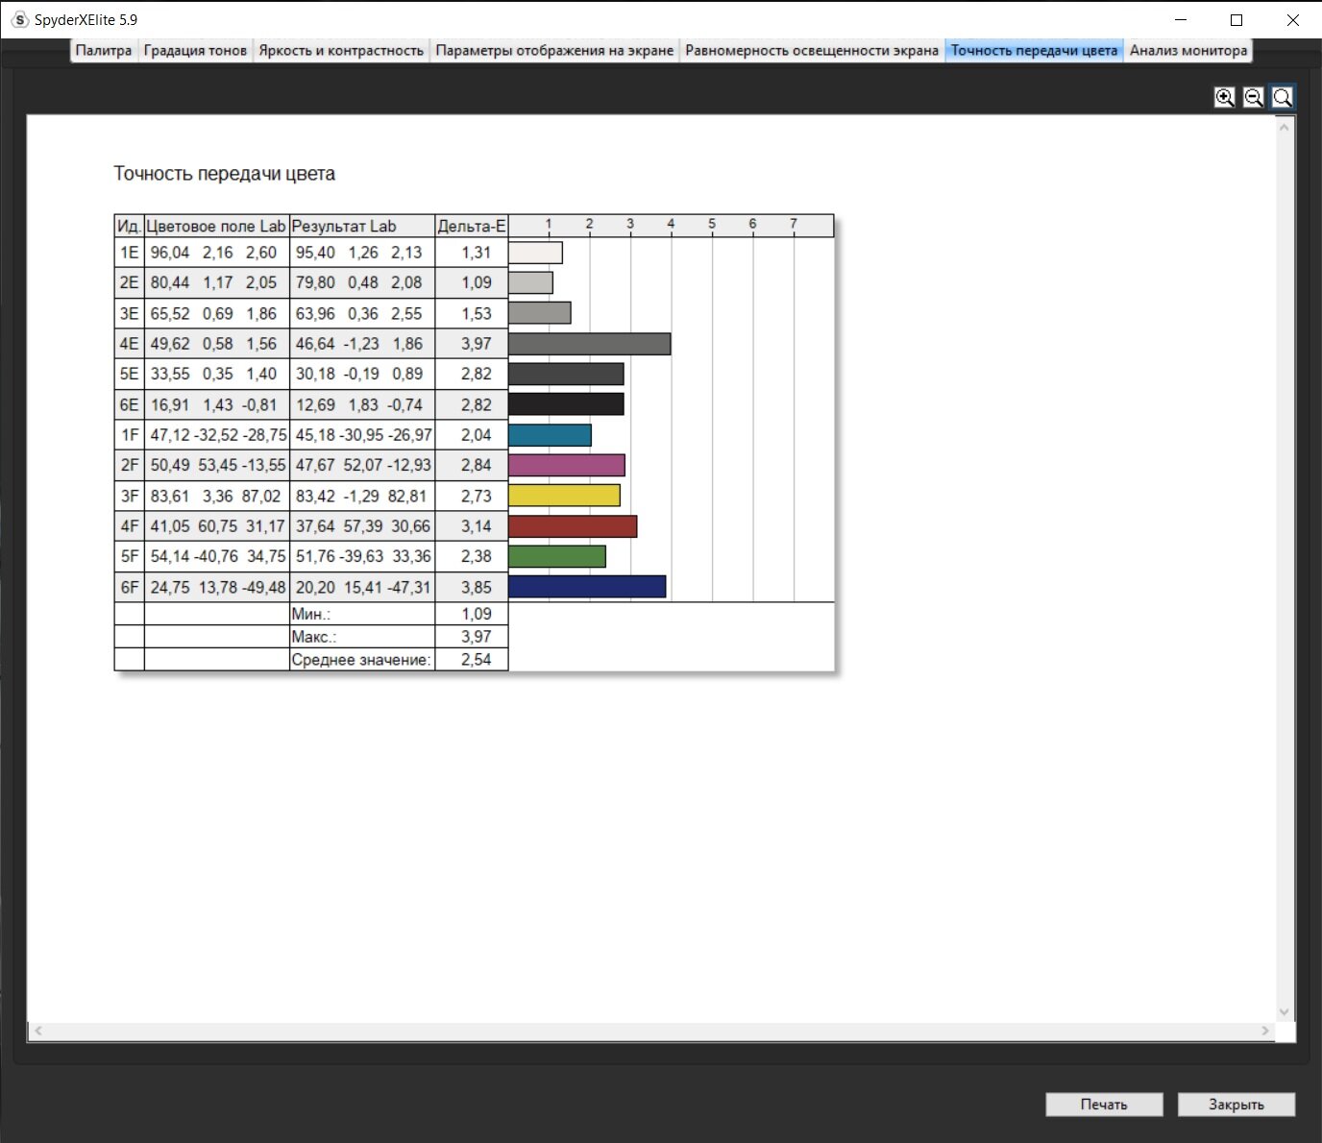The image size is (1322, 1143).
Task: Open Равномерность освещенности экрана tab
Action: (x=812, y=51)
